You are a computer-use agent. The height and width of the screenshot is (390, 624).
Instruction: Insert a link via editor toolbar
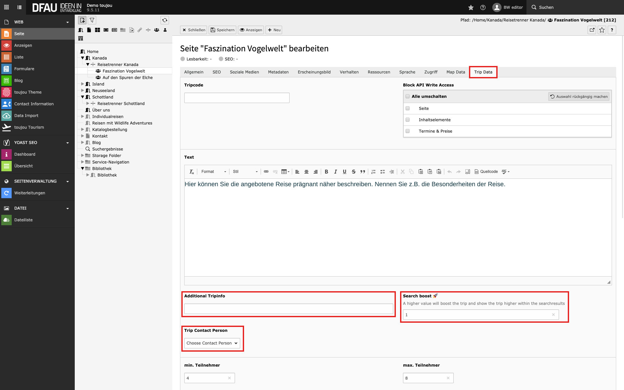266,172
